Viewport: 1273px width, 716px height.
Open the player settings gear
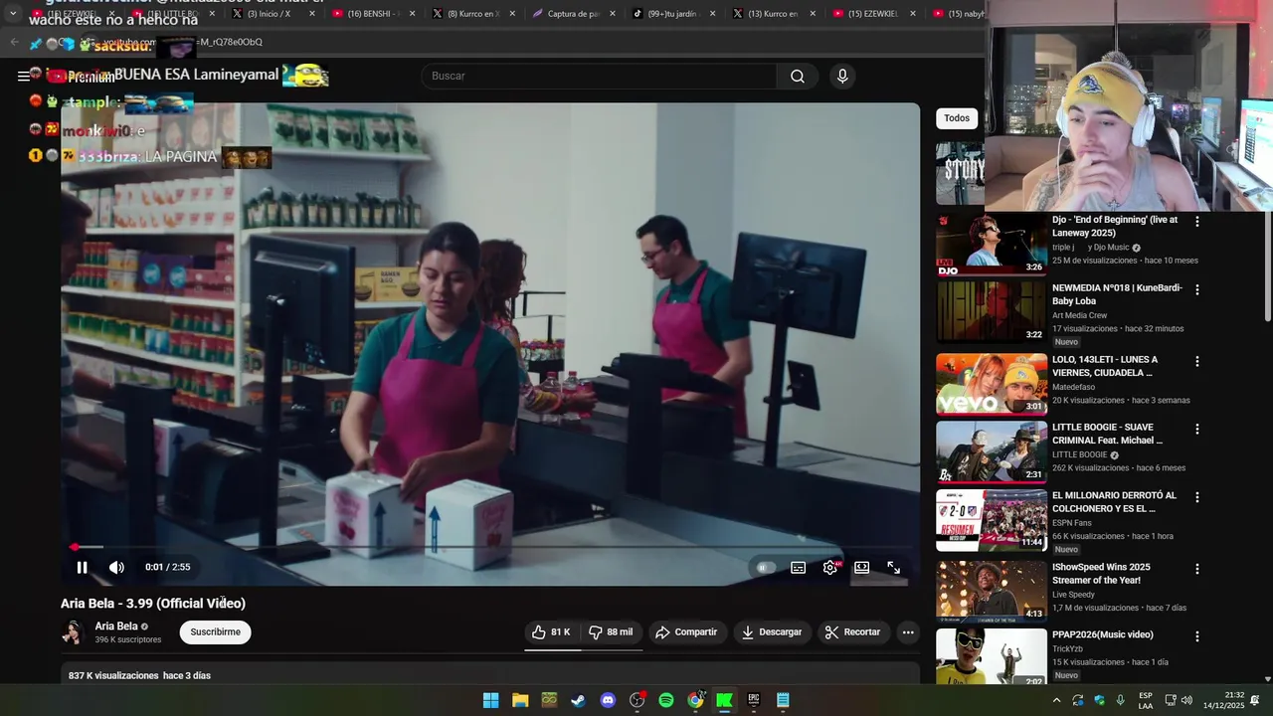[830, 567]
